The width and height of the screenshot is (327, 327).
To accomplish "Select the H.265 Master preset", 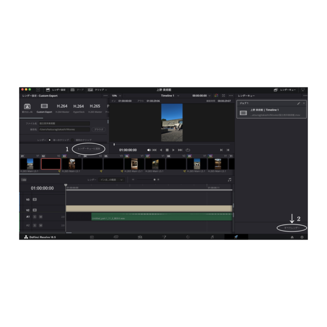I will pos(95,108).
